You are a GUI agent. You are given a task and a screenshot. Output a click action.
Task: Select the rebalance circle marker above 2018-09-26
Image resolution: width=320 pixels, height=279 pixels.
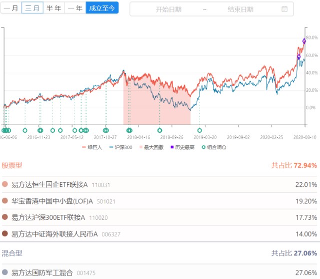point(160,130)
